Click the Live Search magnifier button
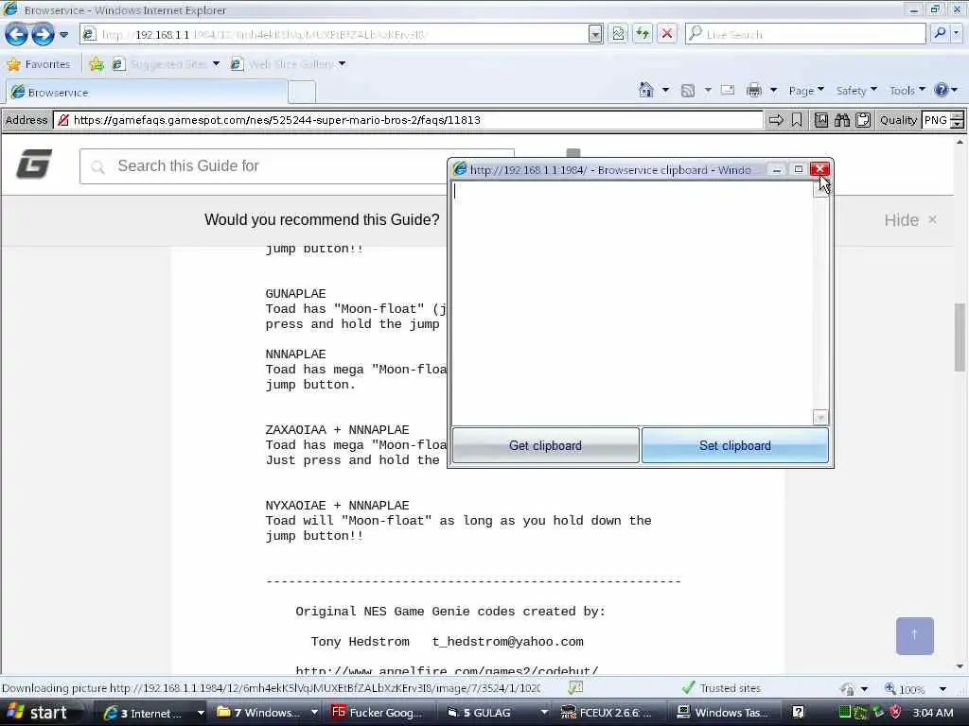The height and width of the screenshot is (726, 969). pyautogui.click(x=940, y=33)
